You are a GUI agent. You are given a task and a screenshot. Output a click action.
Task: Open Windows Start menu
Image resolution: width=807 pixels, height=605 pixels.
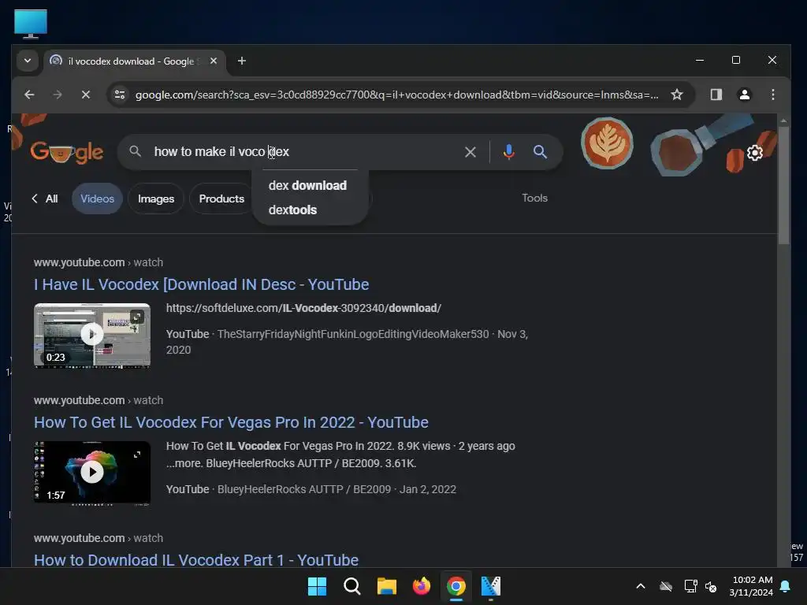(317, 586)
